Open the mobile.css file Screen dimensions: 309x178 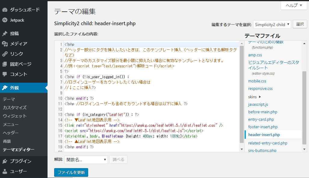click(x=257, y=81)
